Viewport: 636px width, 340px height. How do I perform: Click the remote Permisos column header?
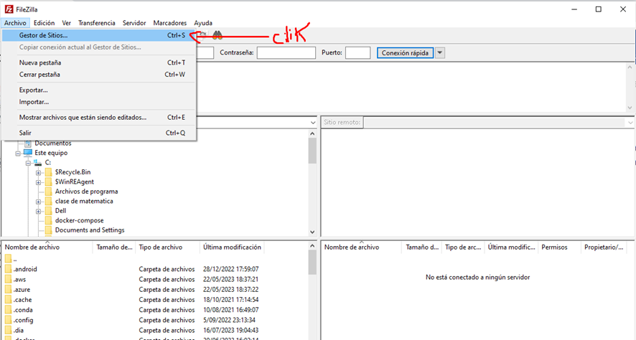[x=559, y=247]
